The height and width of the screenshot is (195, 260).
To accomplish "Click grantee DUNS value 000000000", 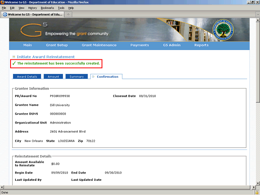I will click(58, 114).
